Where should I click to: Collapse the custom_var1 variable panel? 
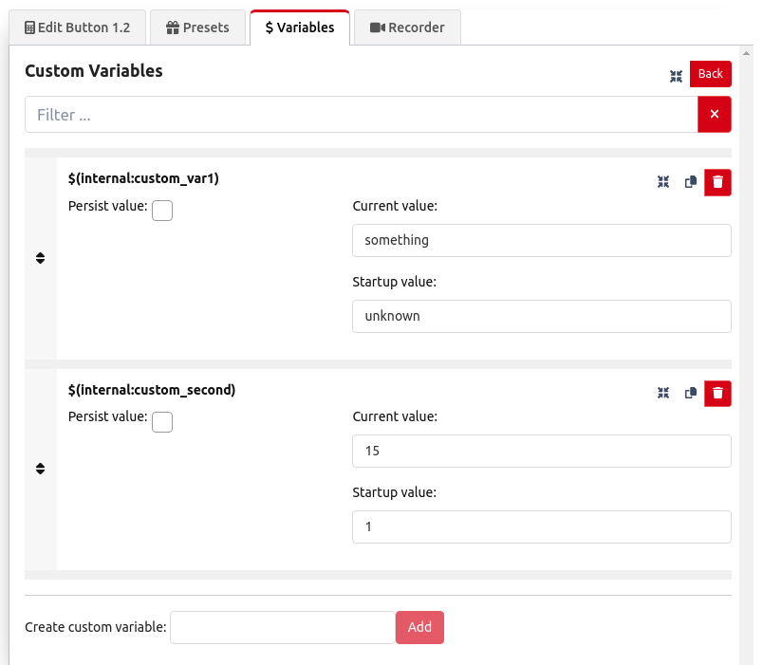[x=663, y=182]
